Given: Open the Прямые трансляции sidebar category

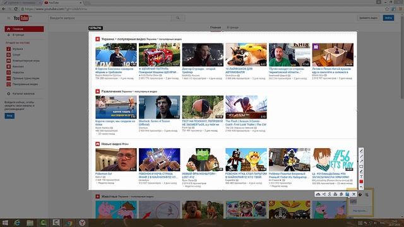Looking at the screenshot, I should [23, 78].
